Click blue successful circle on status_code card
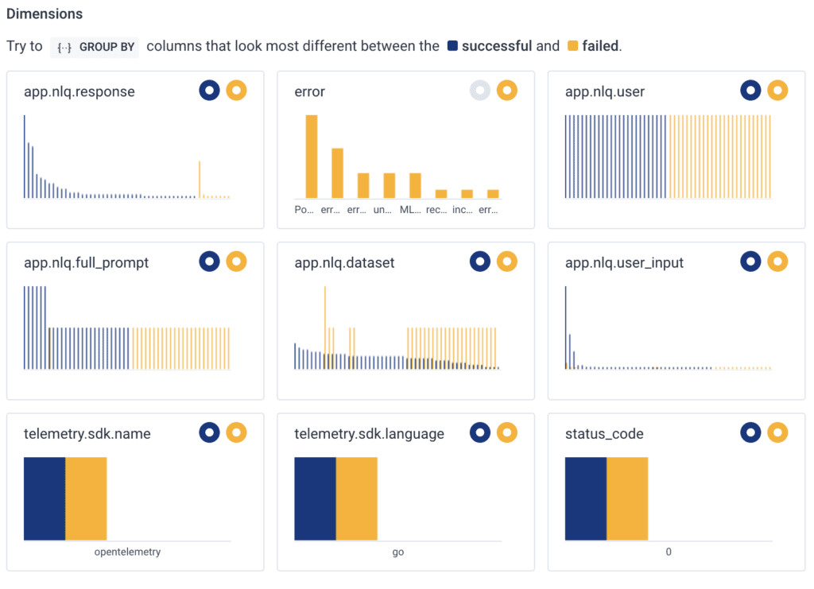 tap(750, 432)
